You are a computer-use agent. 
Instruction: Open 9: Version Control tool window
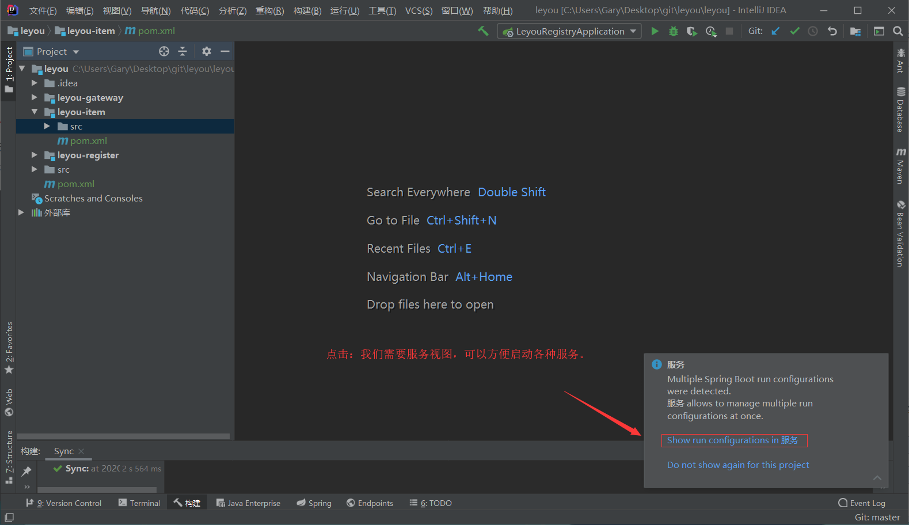pyautogui.click(x=64, y=503)
